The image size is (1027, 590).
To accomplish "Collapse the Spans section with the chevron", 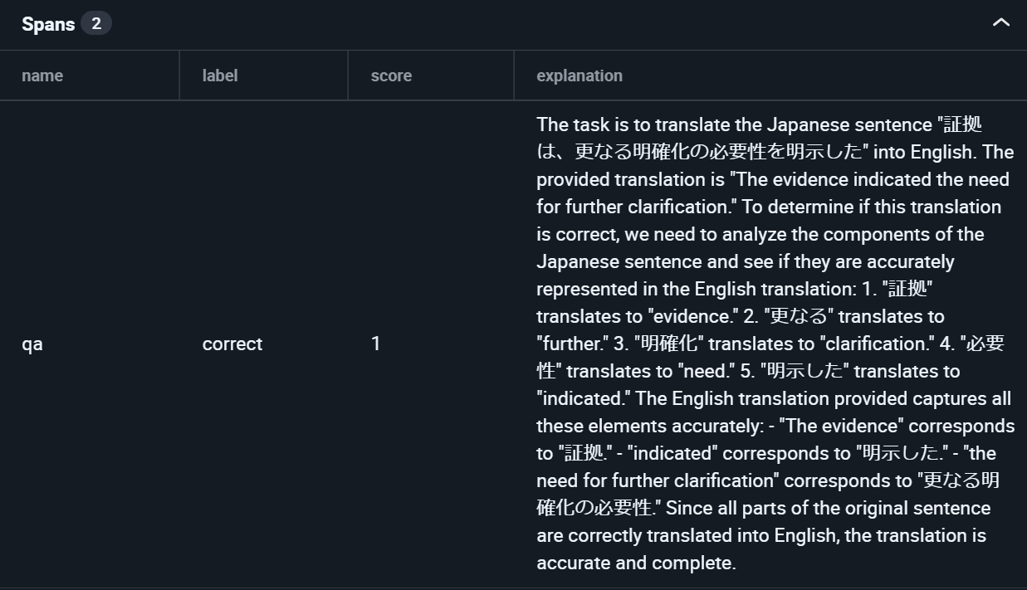I will [x=1001, y=23].
